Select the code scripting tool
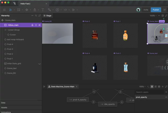Image resolution: width=168 pixels, height=113 pixels. click(65, 10)
